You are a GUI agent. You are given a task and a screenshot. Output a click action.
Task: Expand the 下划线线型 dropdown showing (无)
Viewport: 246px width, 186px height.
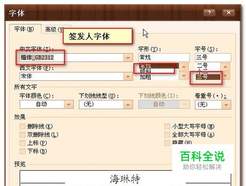point(106,104)
